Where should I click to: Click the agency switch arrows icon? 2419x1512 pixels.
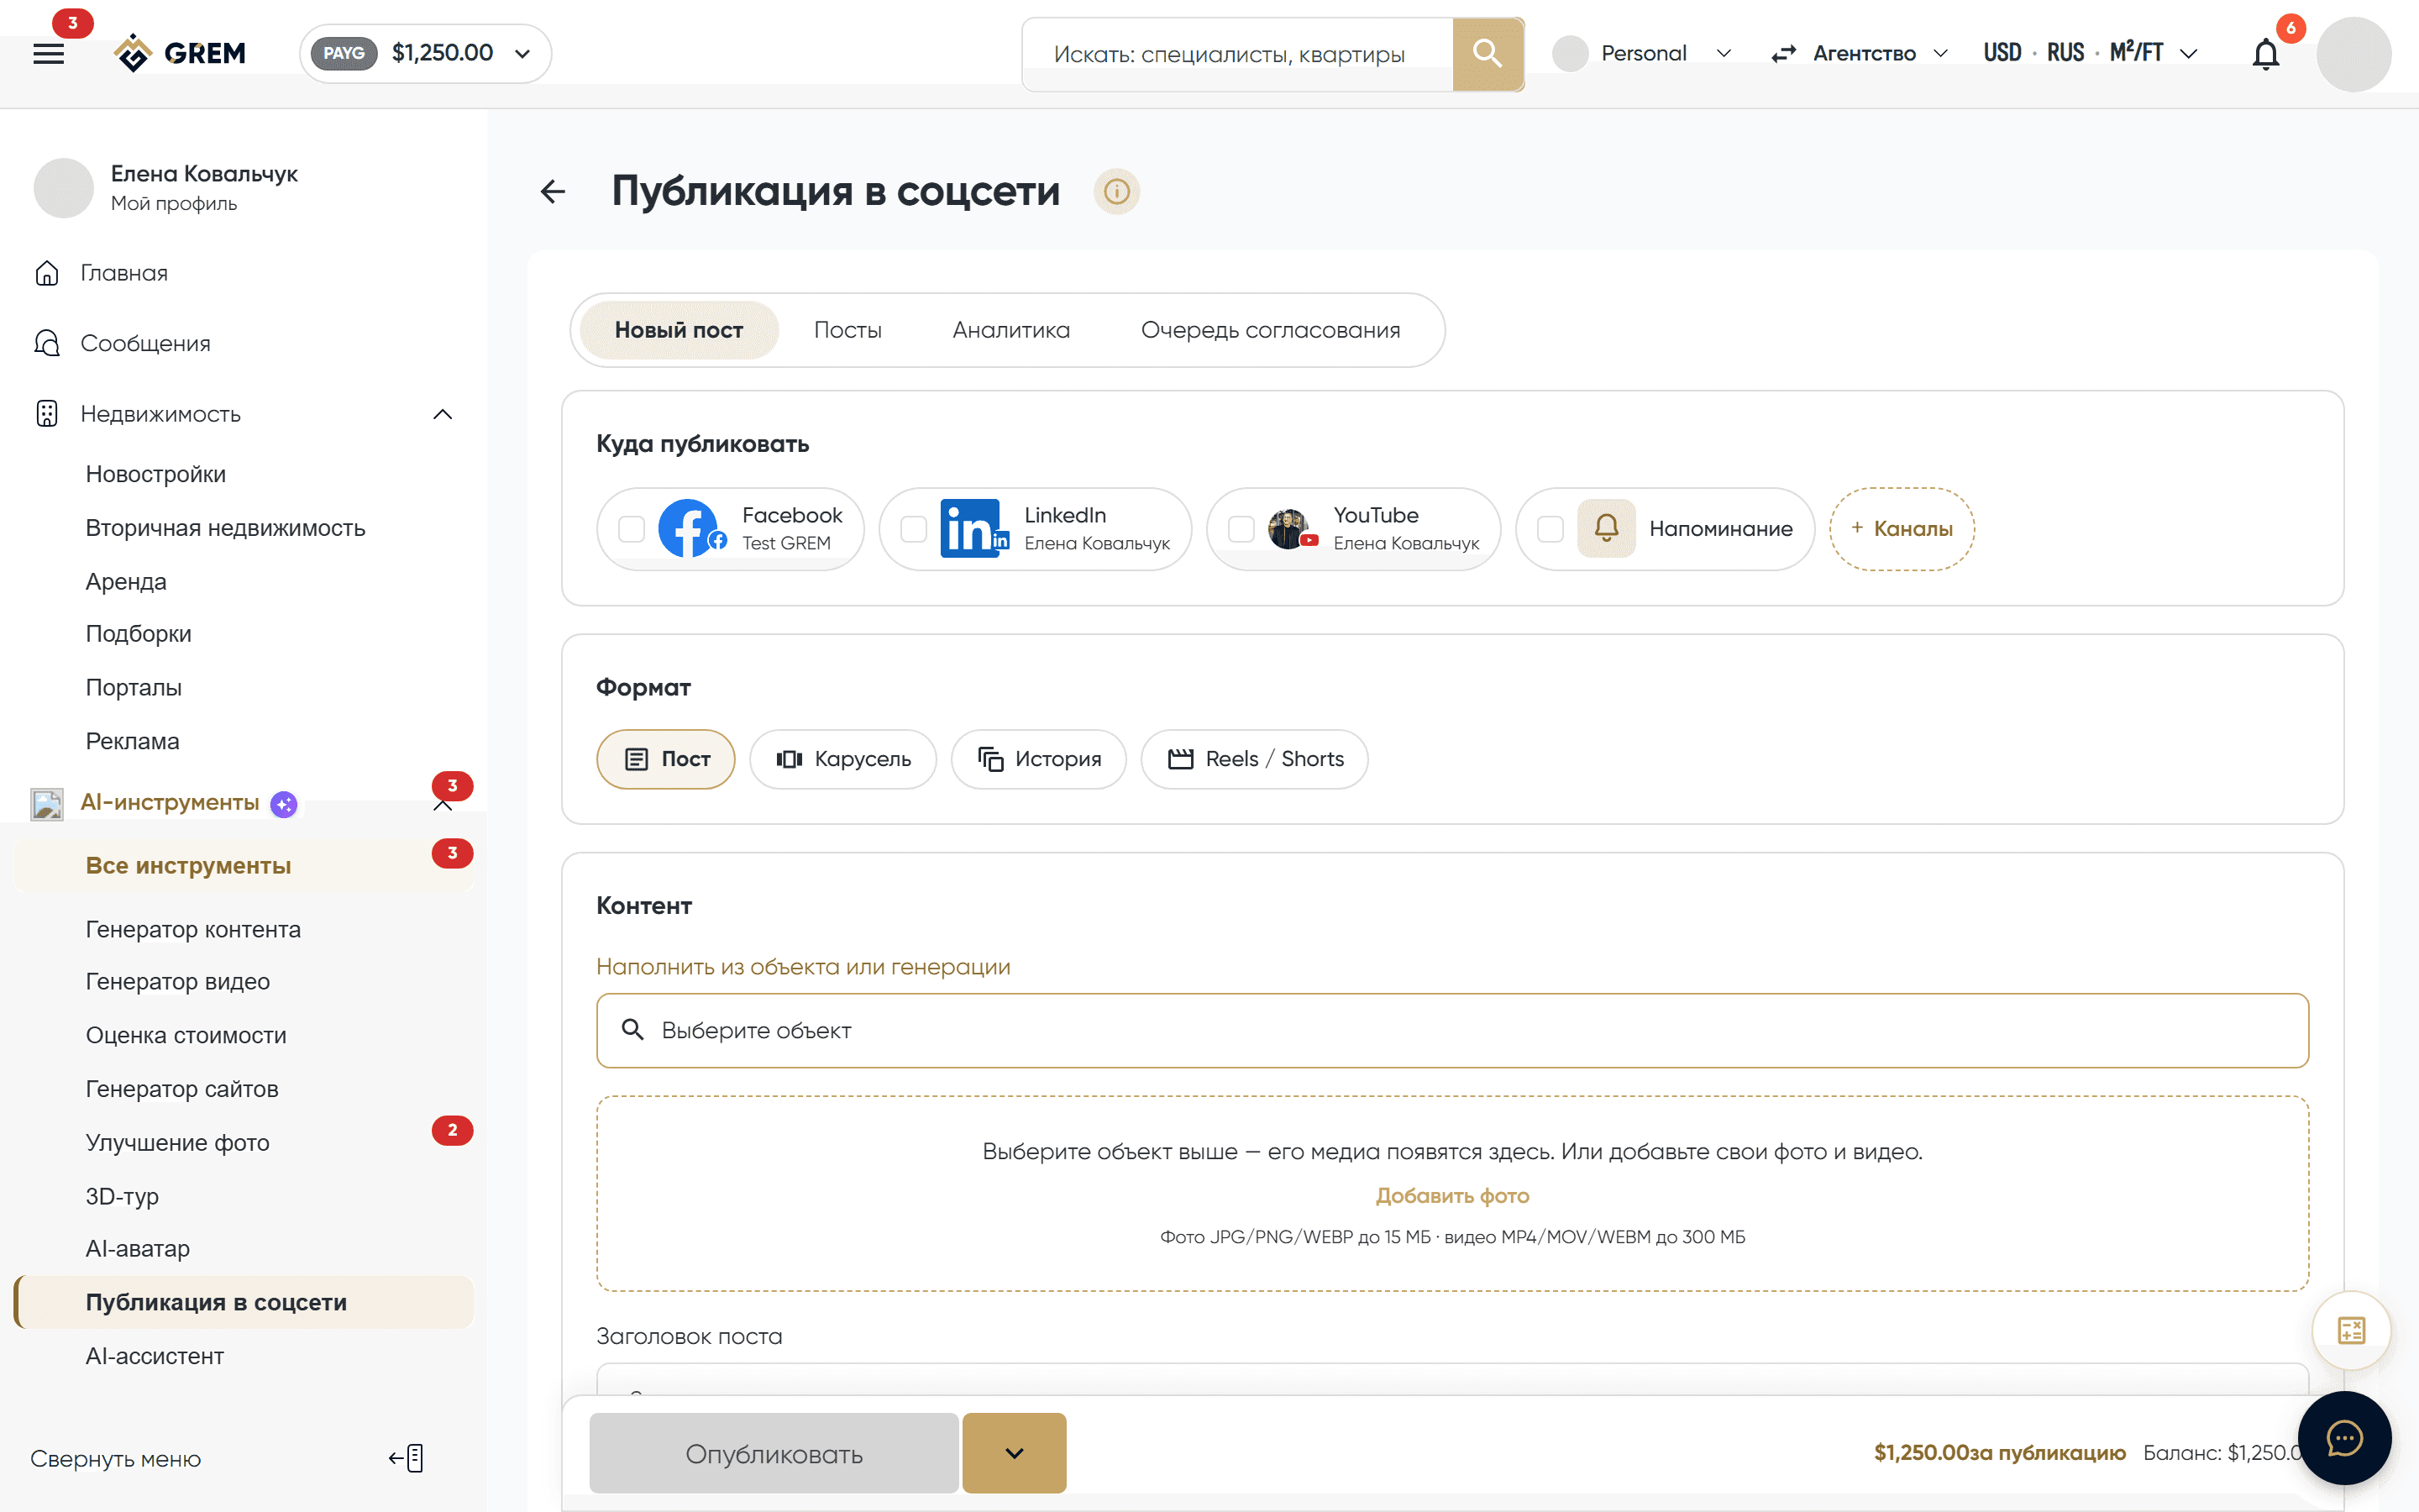point(1784,54)
